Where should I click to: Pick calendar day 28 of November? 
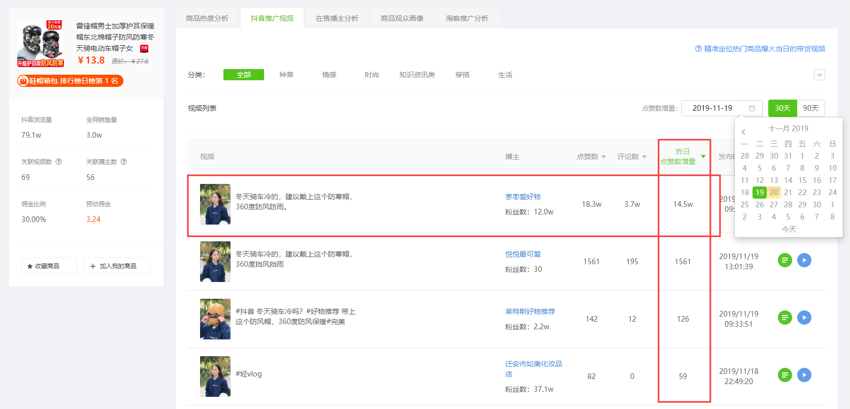click(x=788, y=205)
